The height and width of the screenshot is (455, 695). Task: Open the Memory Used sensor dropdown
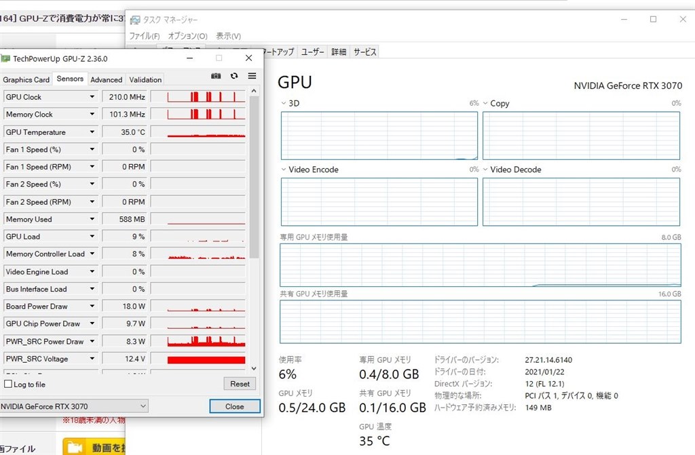click(x=92, y=219)
